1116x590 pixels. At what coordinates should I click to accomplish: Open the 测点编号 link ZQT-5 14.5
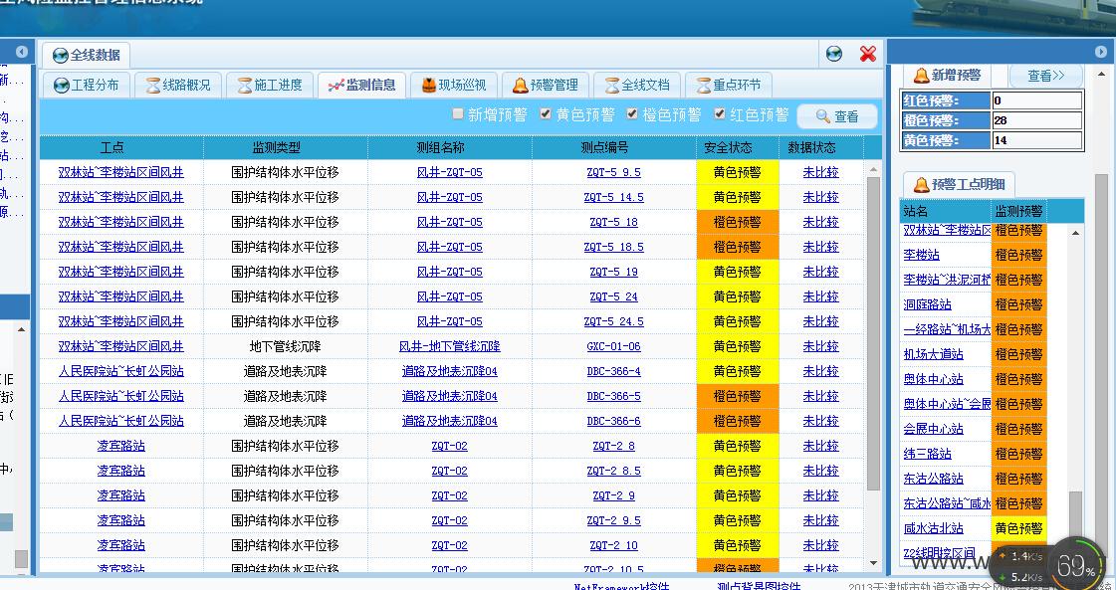click(x=613, y=197)
